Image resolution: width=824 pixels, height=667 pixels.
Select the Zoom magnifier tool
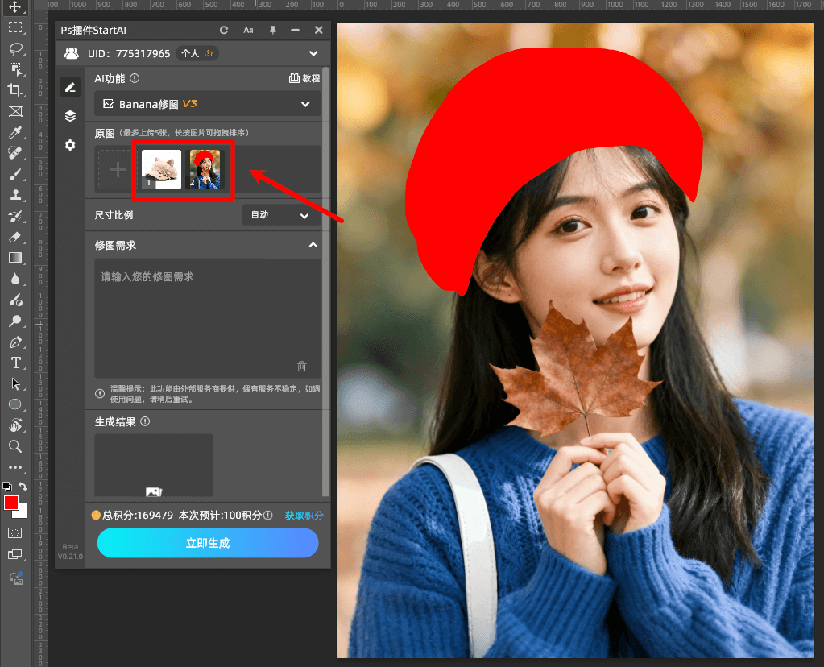(15, 446)
